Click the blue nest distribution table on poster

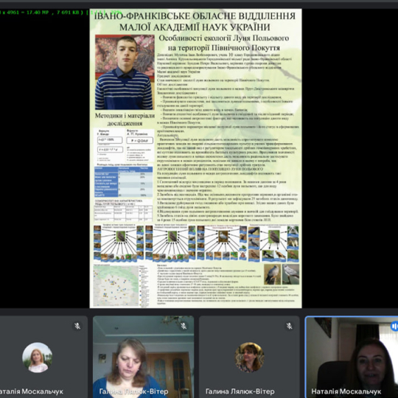click(x=124, y=181)
